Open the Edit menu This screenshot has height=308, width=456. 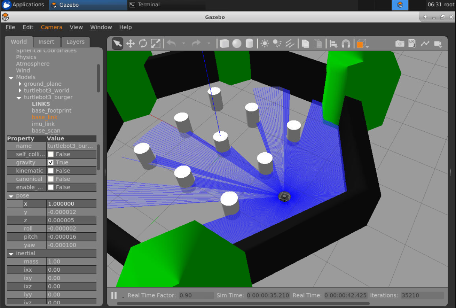coord(28,27)
